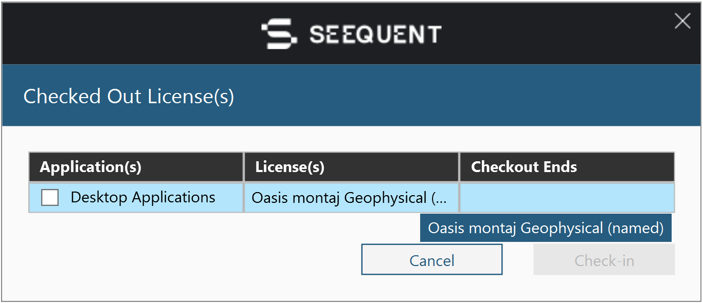Click the Seequent S logo icon
This screenshot has height=303, width=703.
pos(279,34)
